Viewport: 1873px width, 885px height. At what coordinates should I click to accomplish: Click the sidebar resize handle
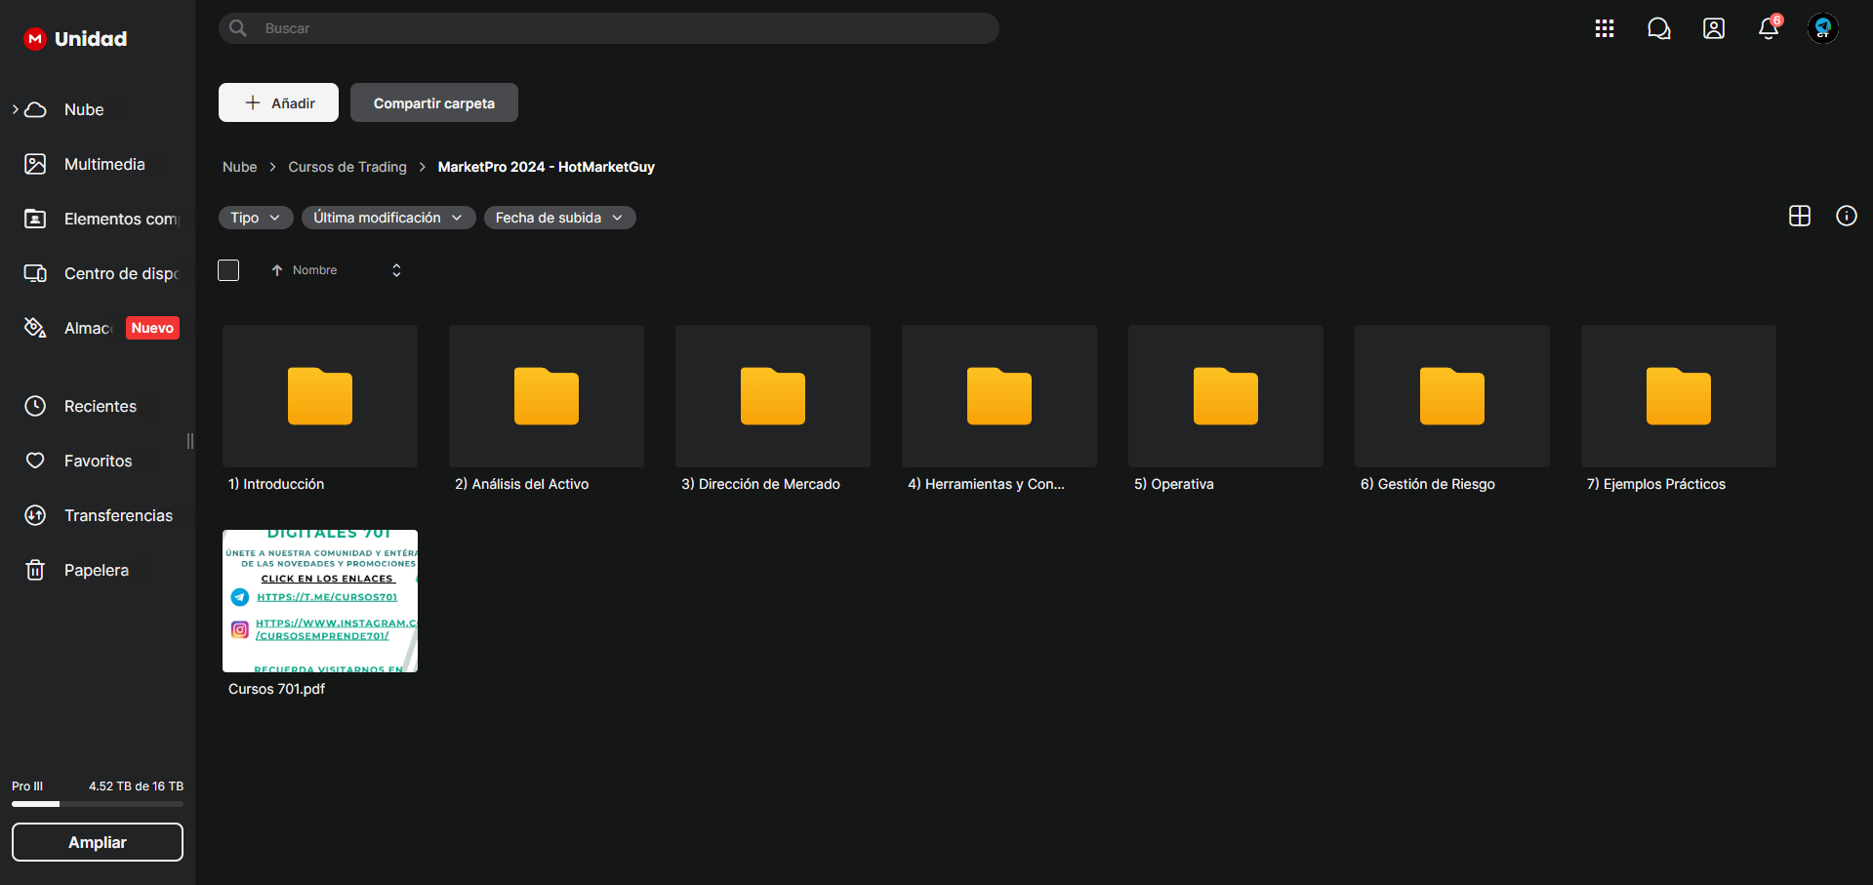coord(190,441)
